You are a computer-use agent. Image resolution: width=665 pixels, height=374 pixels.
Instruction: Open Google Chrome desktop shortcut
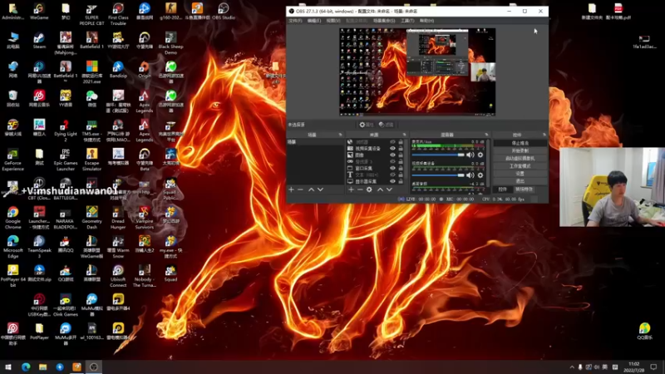pos(12,218)
